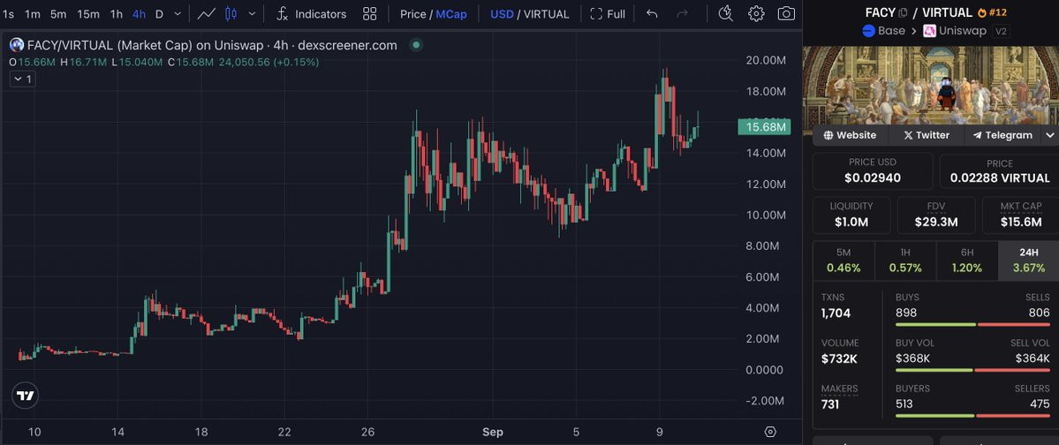Click the MKT CAP $15.6M box
Image resolution: width=1059 pixels, height=445 pixels.
coord(1020,215)
